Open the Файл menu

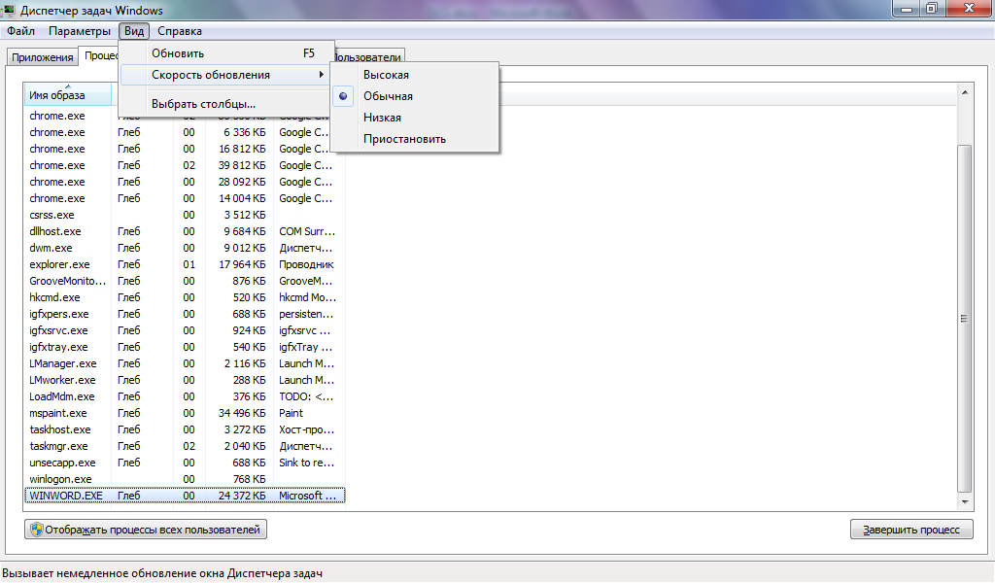tap(21, 31)
